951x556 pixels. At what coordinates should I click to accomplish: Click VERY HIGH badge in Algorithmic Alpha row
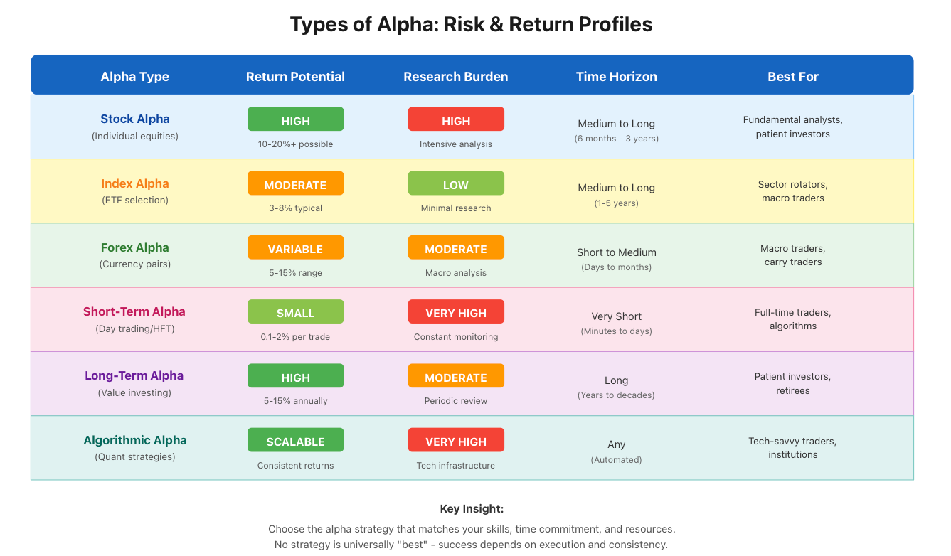pyautogui.click(x=456, y=440)
